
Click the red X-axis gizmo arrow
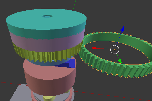click(94, 48)
